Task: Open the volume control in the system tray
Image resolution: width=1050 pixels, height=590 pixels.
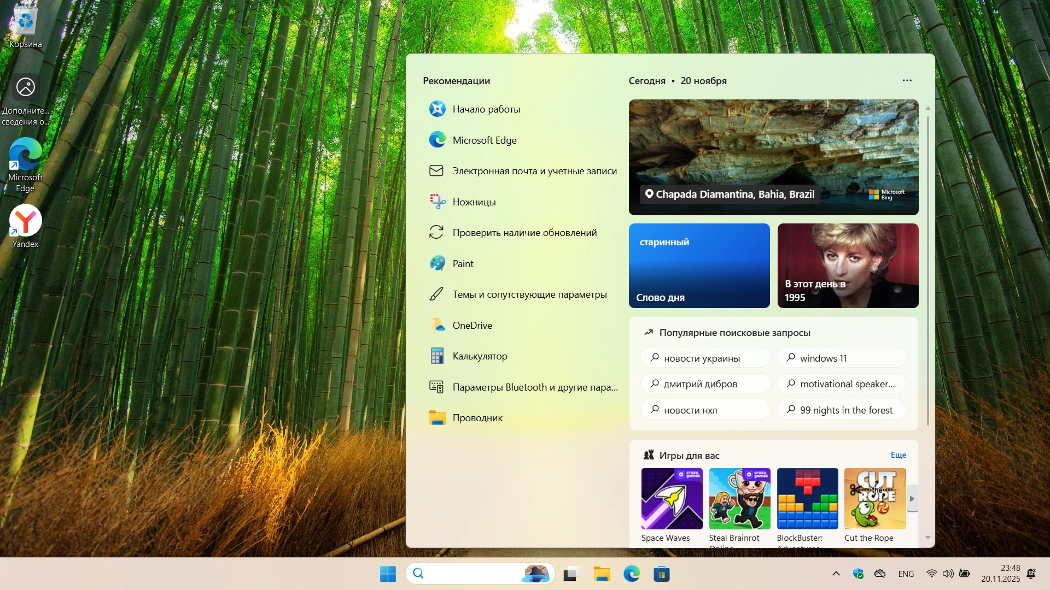Action: click(x=948, y=574)
